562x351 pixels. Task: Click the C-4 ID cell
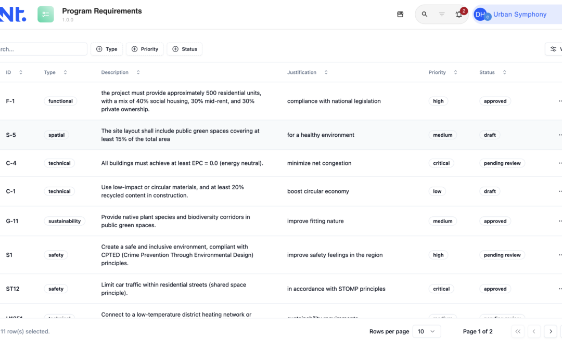pyautogui.click(x=11, y=163)
